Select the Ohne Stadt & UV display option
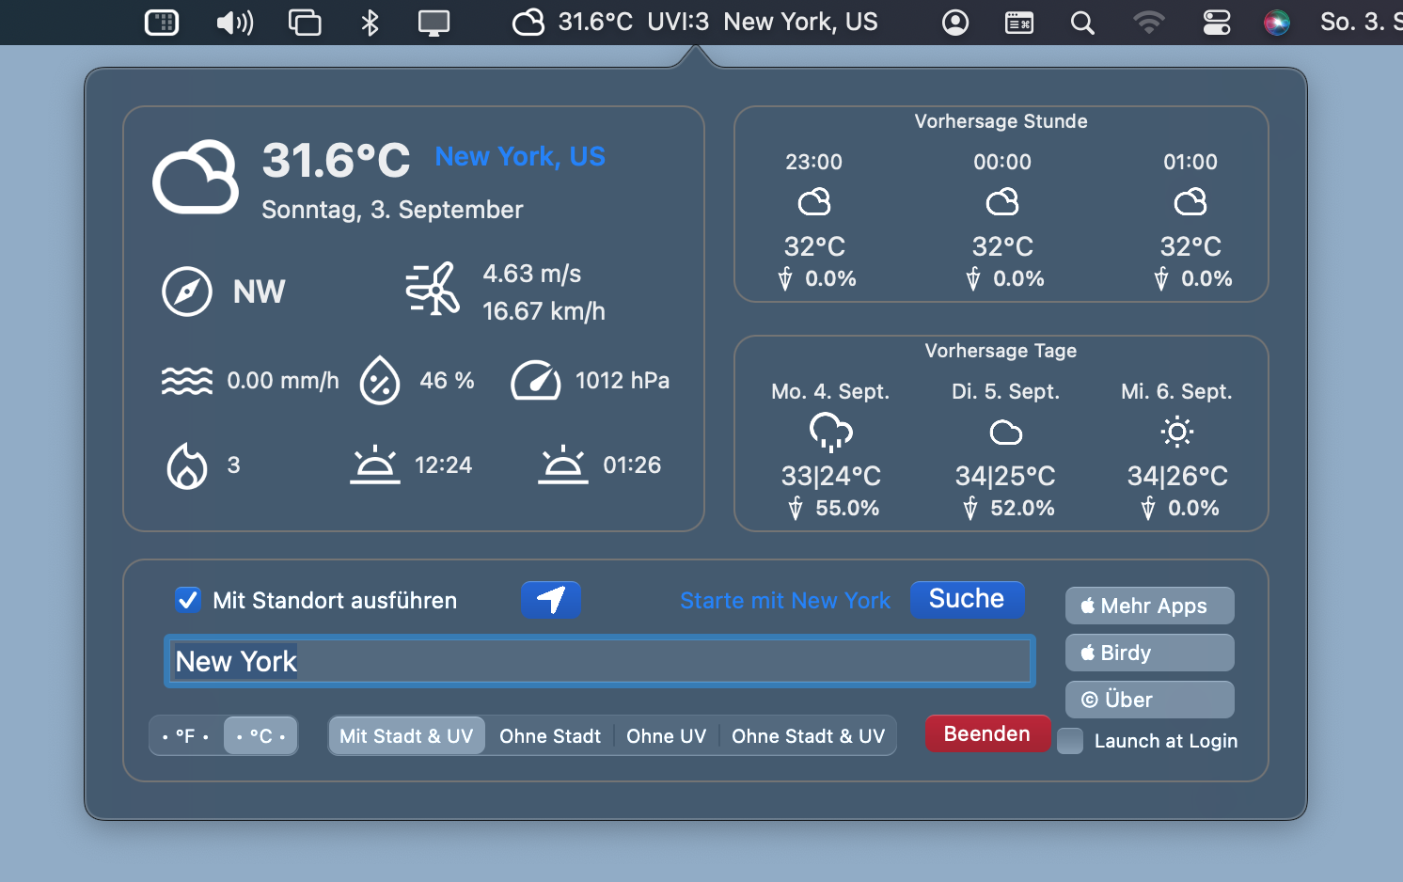The height and width of the screenshot is (882, 1403). click(x=808, y=735)
